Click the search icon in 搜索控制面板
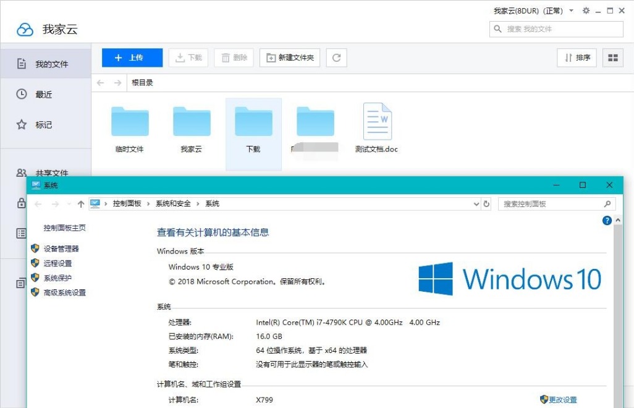Viewport: 634px width, 408px height. 607,204
